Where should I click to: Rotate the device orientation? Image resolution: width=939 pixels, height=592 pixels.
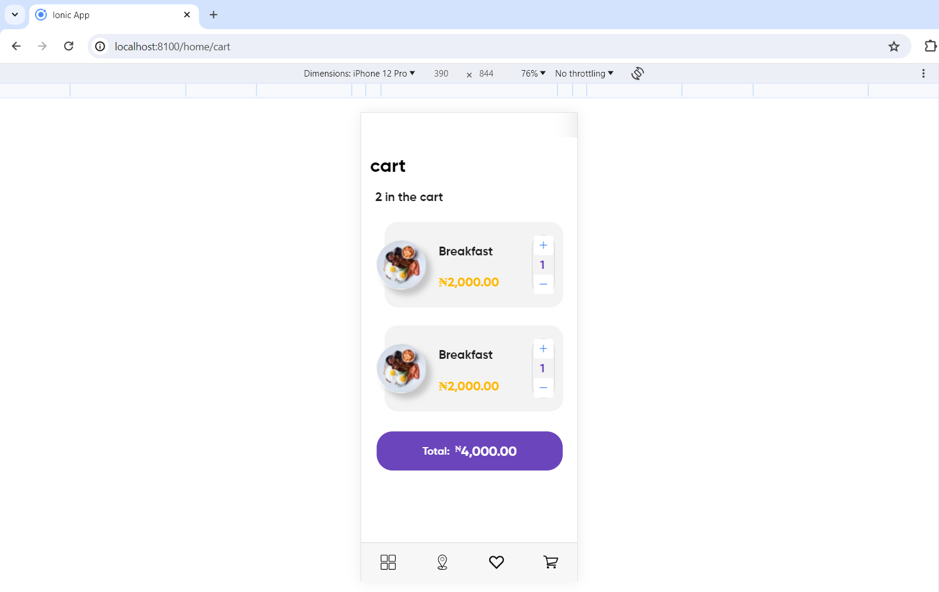637,74
